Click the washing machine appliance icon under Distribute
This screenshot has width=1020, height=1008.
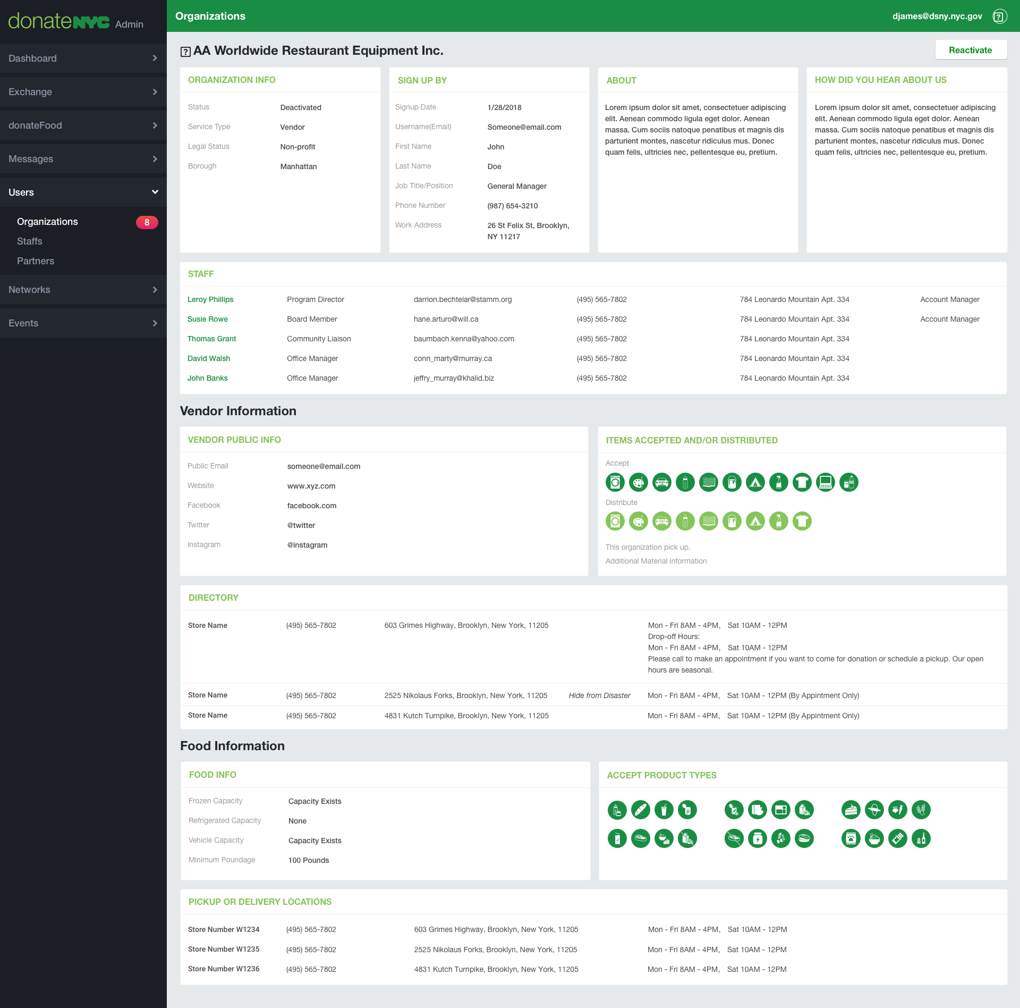tap(615, 521)
